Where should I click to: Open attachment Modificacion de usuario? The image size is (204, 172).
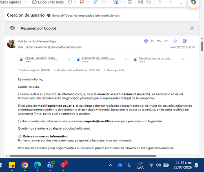point(156,59)
